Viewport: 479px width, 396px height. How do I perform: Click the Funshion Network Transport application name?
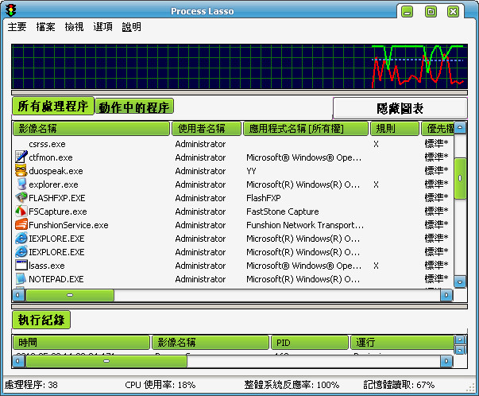305,225
